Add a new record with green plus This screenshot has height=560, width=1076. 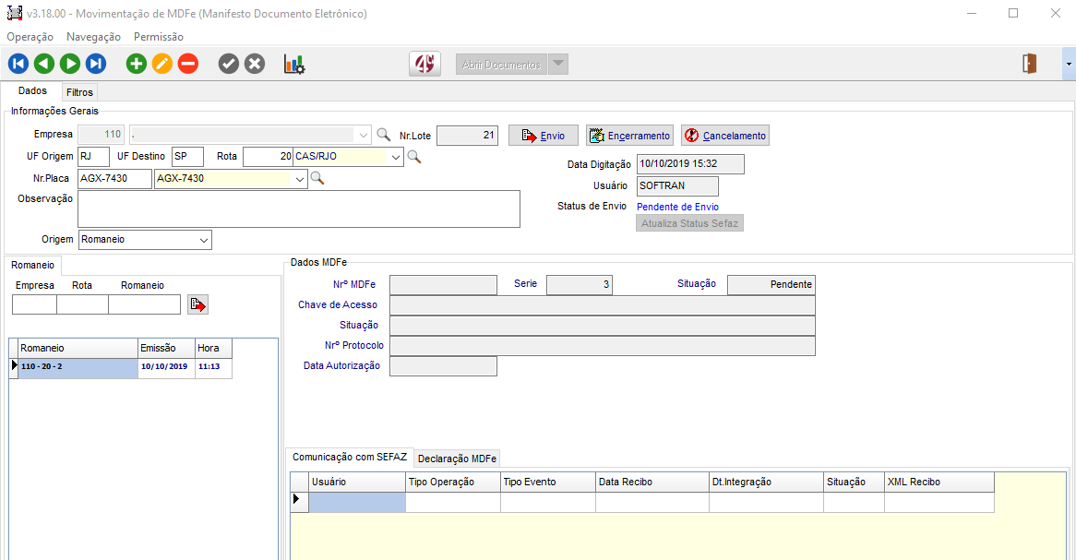click(137, 64)
